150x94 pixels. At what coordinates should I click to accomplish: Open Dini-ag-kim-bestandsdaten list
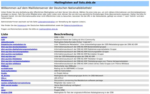tap(14, 47)
